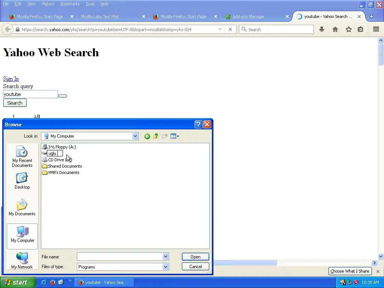The image size is (384, 288).
Task: Click Cancel button in Browse dialog
Action: coord(195,267)
